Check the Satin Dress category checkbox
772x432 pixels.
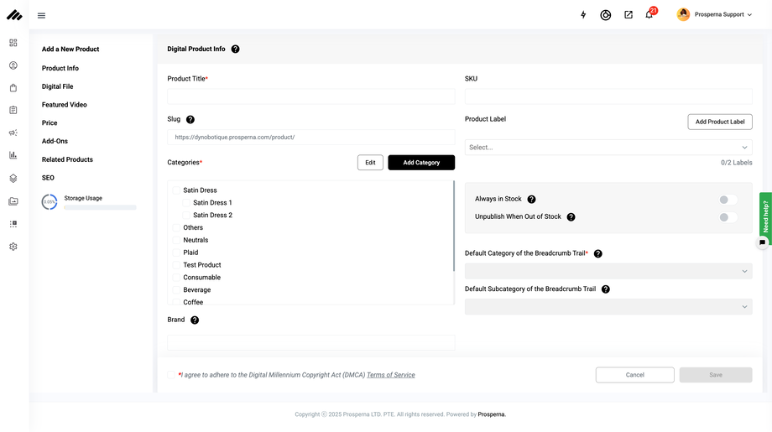pyautogui.click(x=177, y=190)
